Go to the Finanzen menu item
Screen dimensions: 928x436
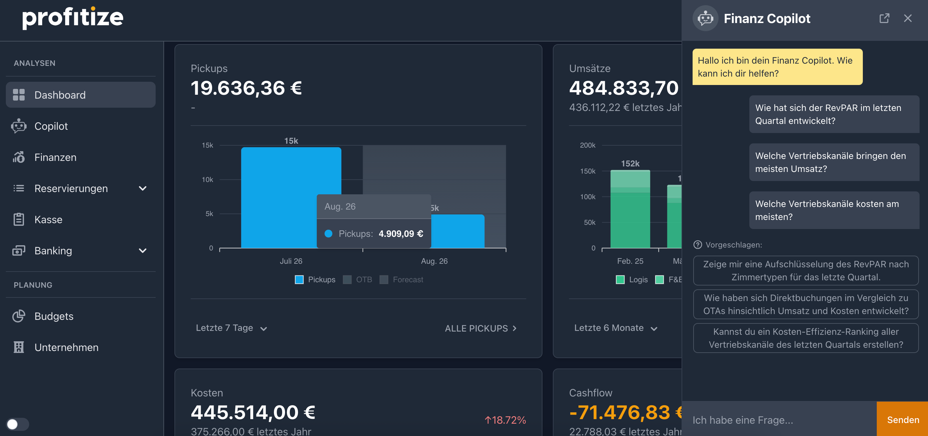[x=55, y=157]
